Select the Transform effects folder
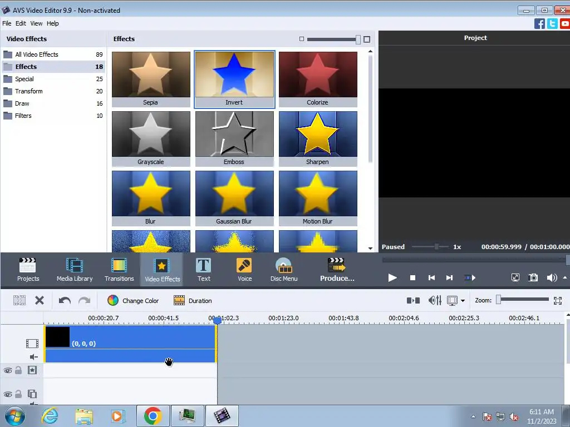This screenshot has width=570, height=427. click(53, 91)
